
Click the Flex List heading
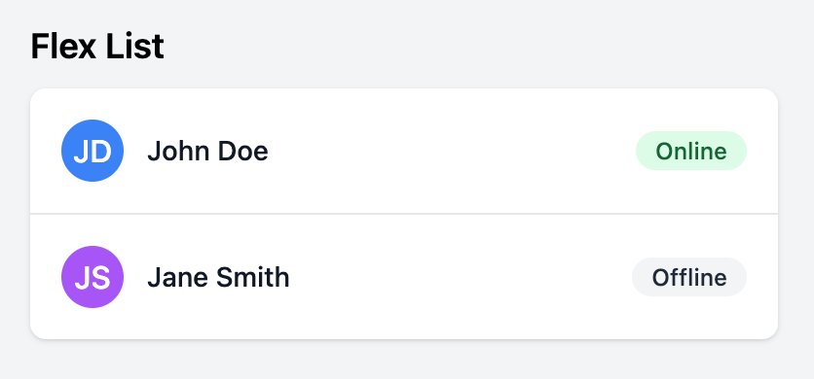point(97,47)
